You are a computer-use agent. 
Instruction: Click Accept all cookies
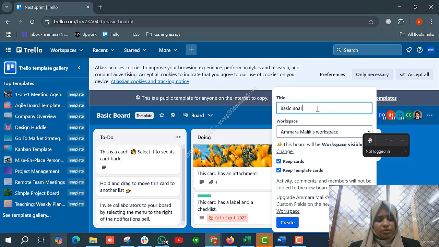(x=414, y=74)
